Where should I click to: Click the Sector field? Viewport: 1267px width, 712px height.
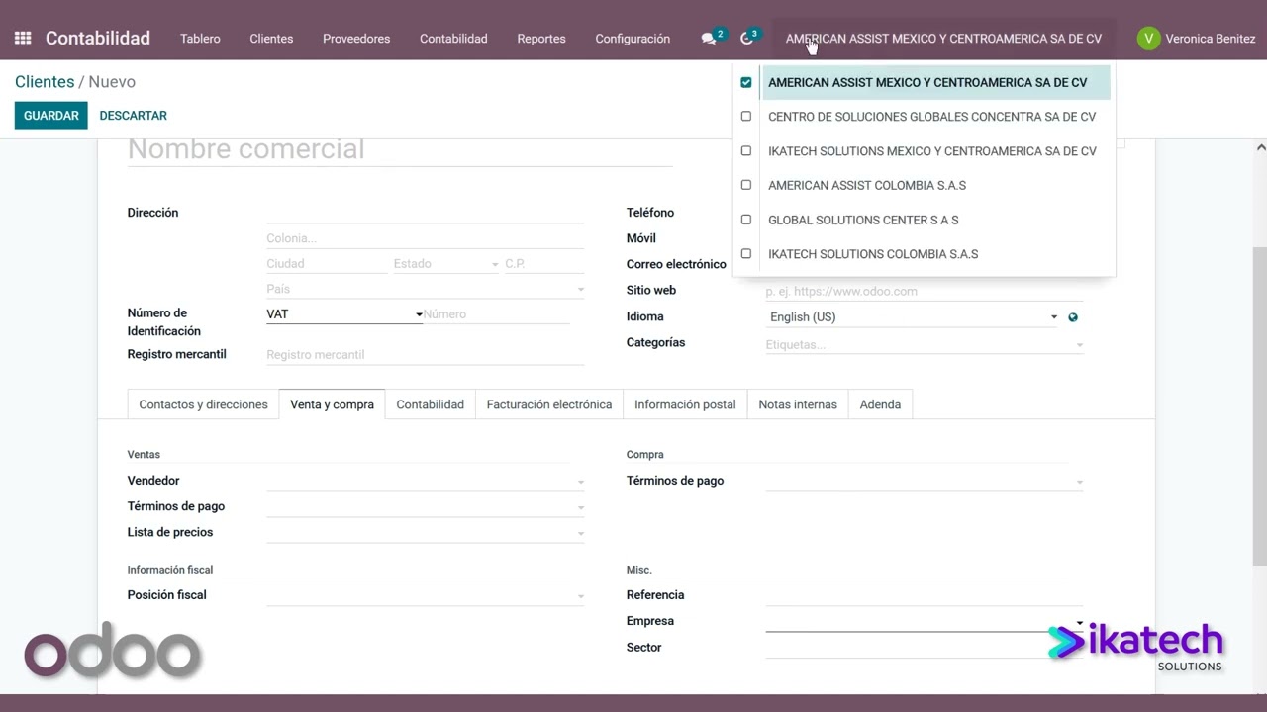[x=924, y=648]
